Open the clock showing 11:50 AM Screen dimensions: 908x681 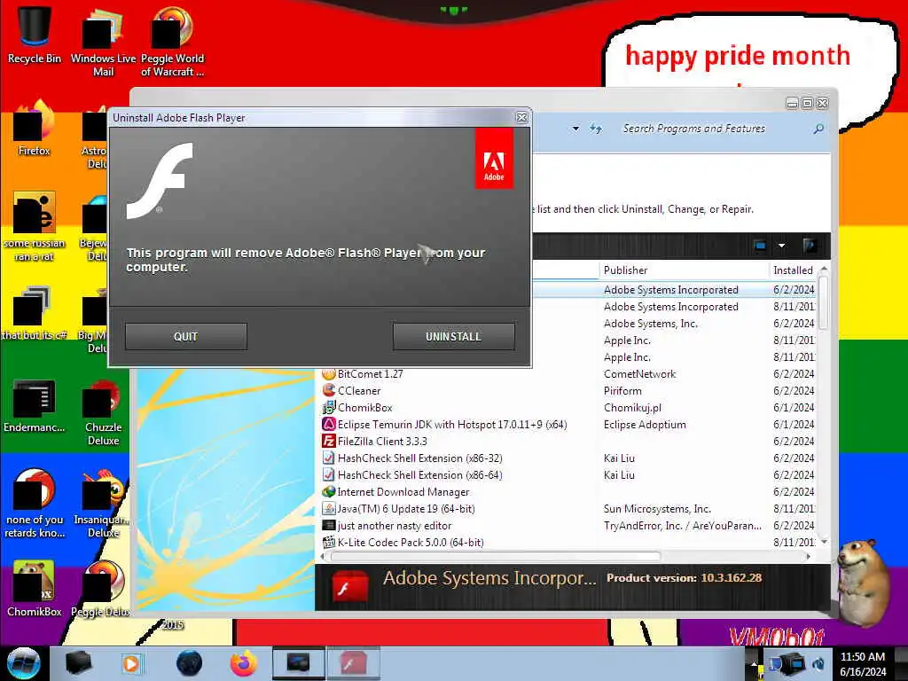pos(863,664)
